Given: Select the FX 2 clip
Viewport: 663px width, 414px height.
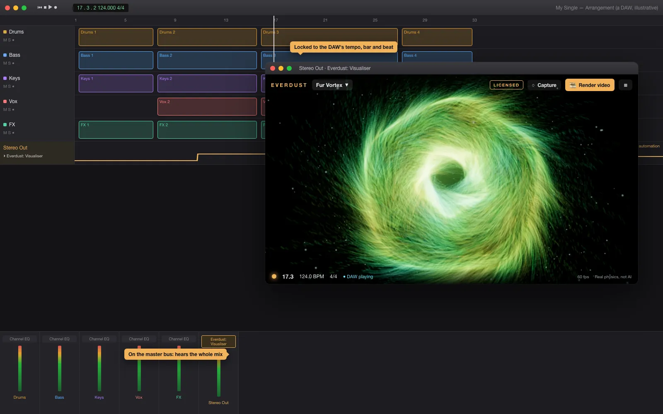Looking at the screenshot, I should tap(207, 130).
